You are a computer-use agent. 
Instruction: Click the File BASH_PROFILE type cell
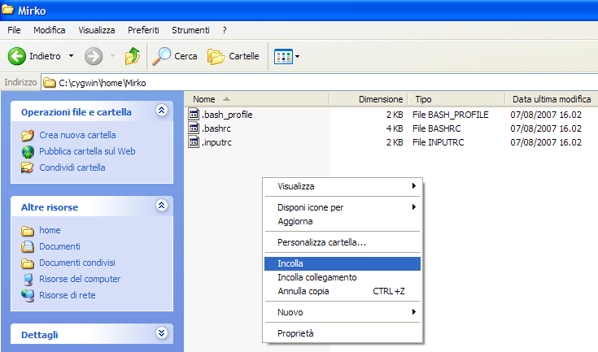pos(451,115)
